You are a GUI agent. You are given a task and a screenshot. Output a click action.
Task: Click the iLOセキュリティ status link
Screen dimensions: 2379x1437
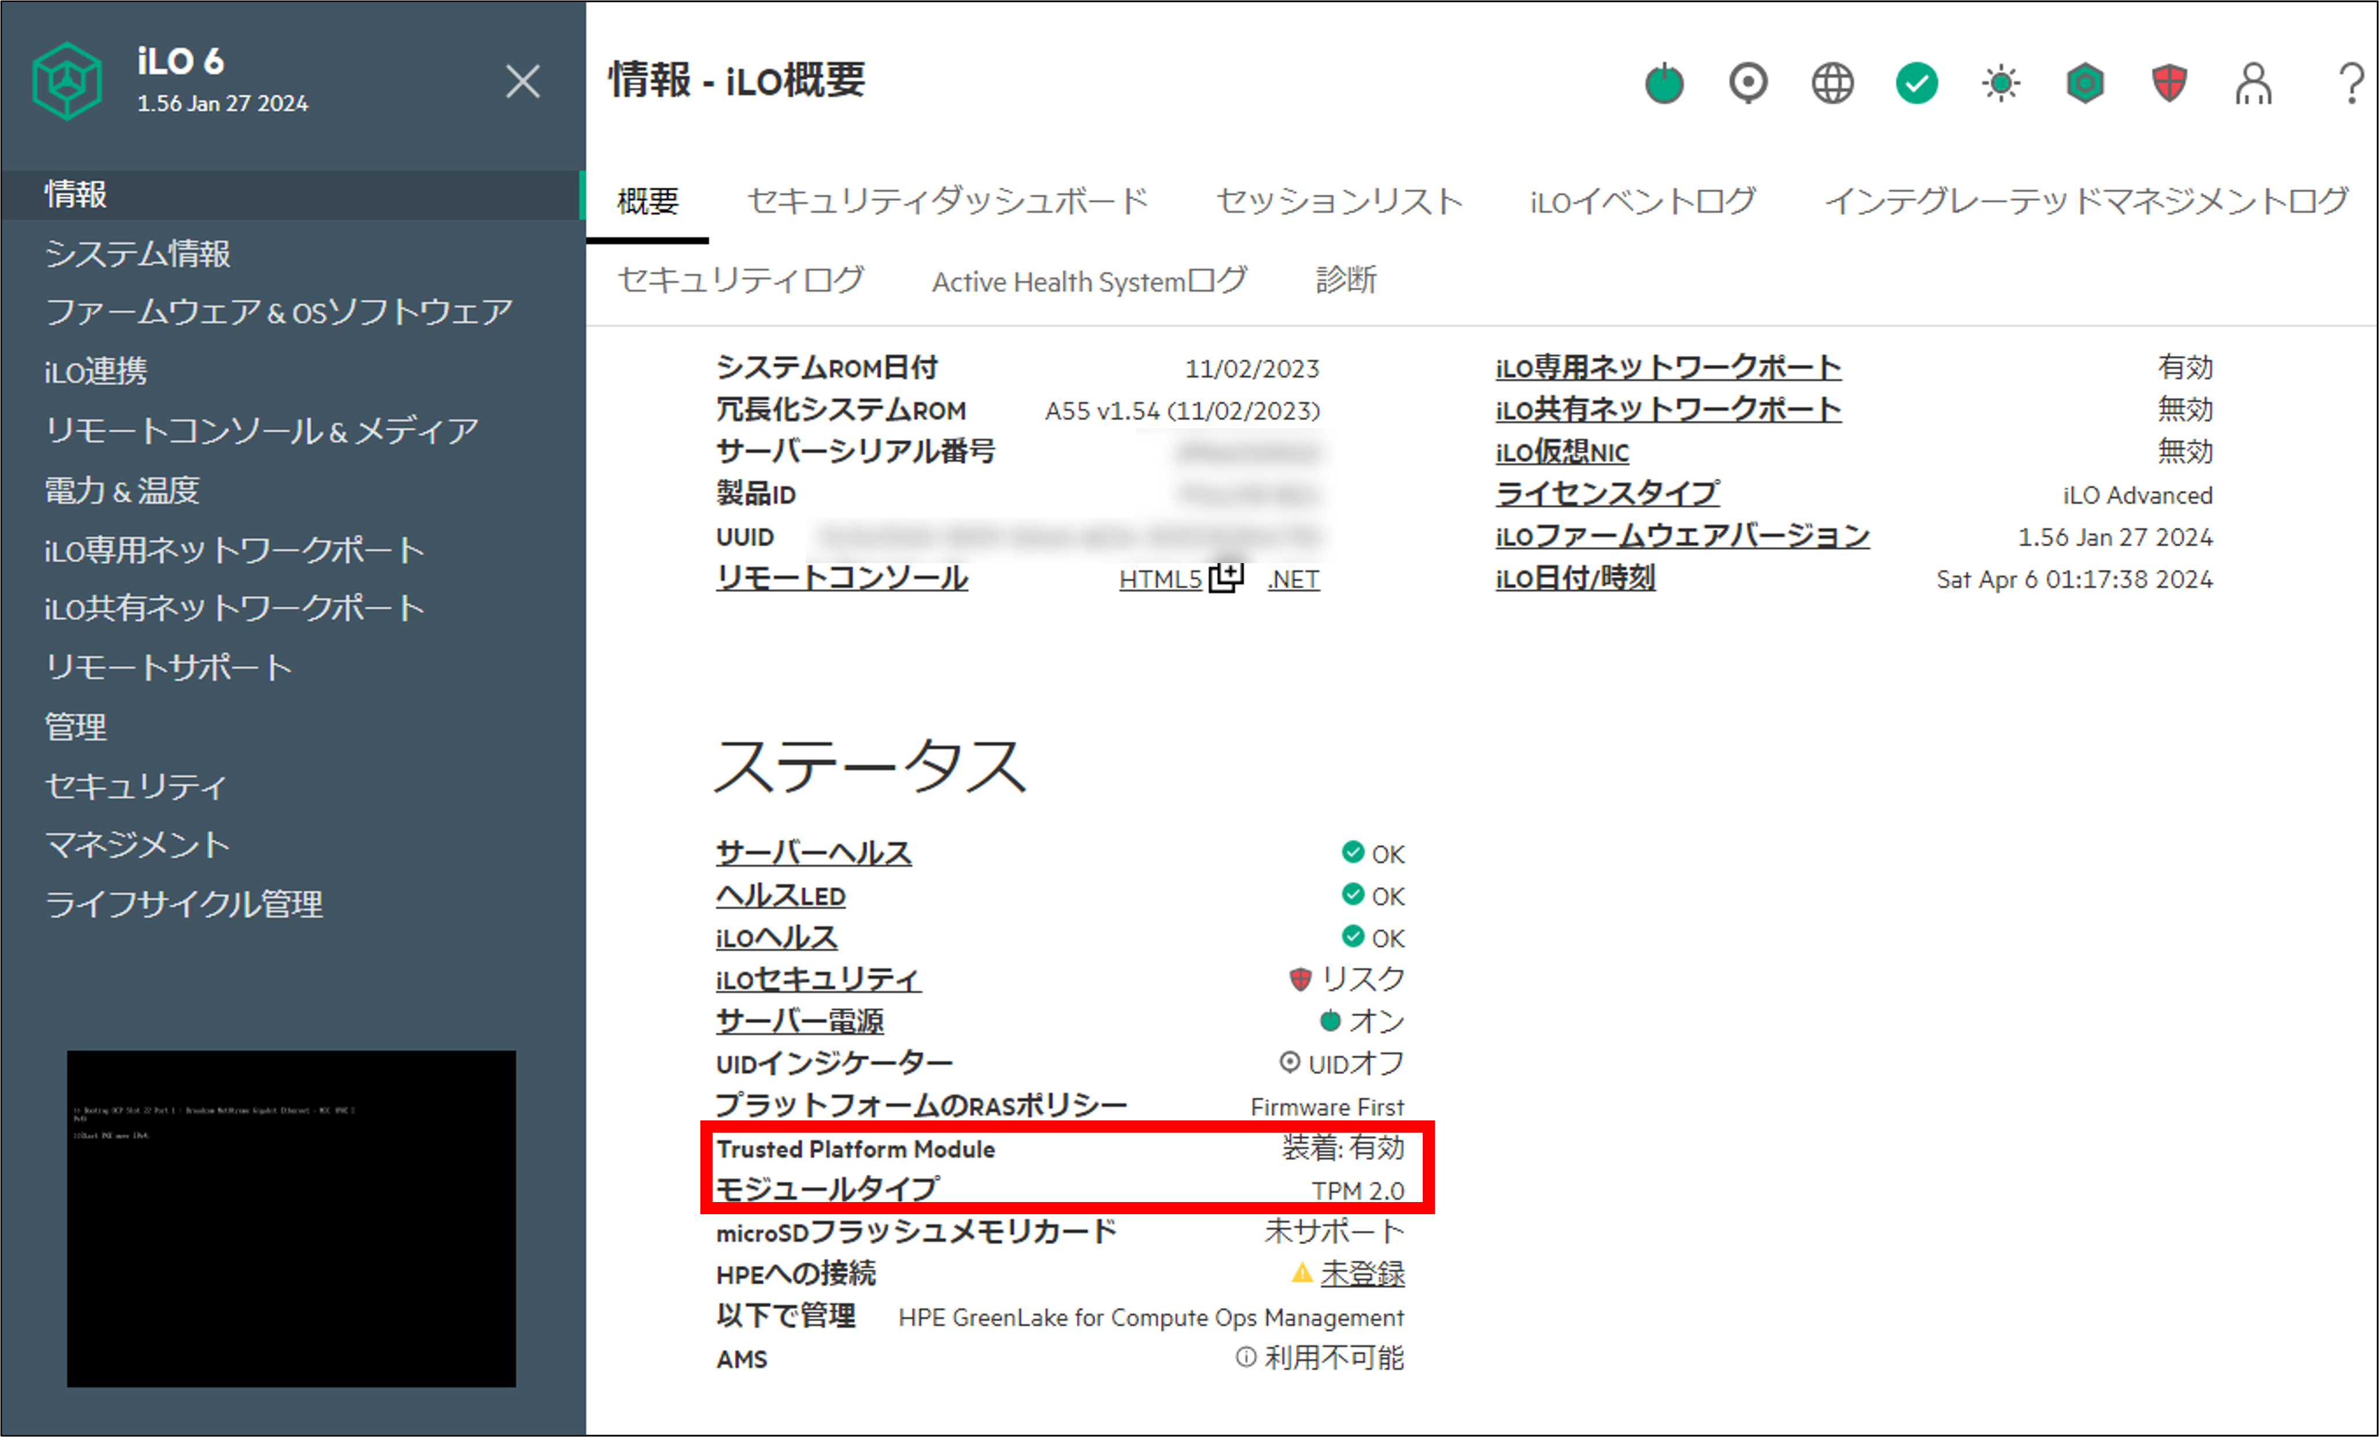(x=818, y=980)
